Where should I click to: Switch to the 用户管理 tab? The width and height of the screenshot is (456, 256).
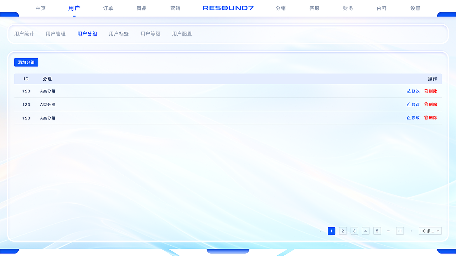tap(56, 33)
